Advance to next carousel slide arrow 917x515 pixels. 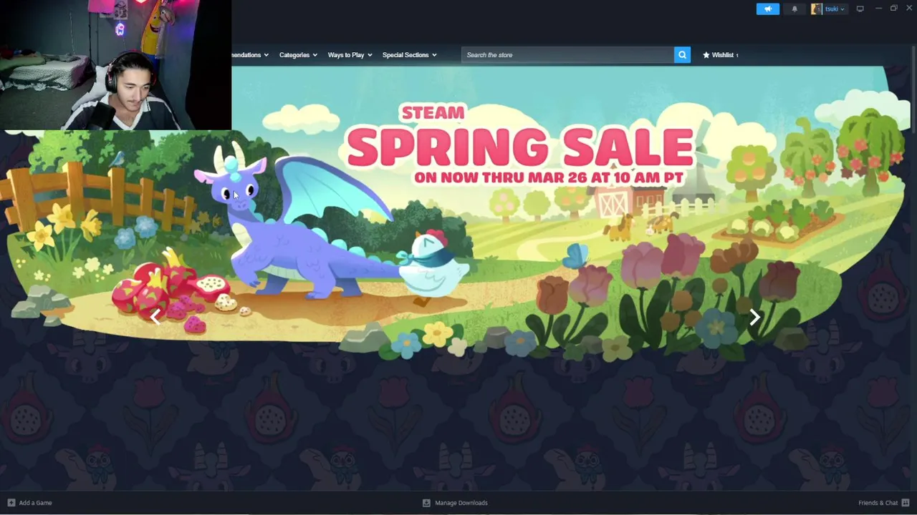click(x=754, y=318)
